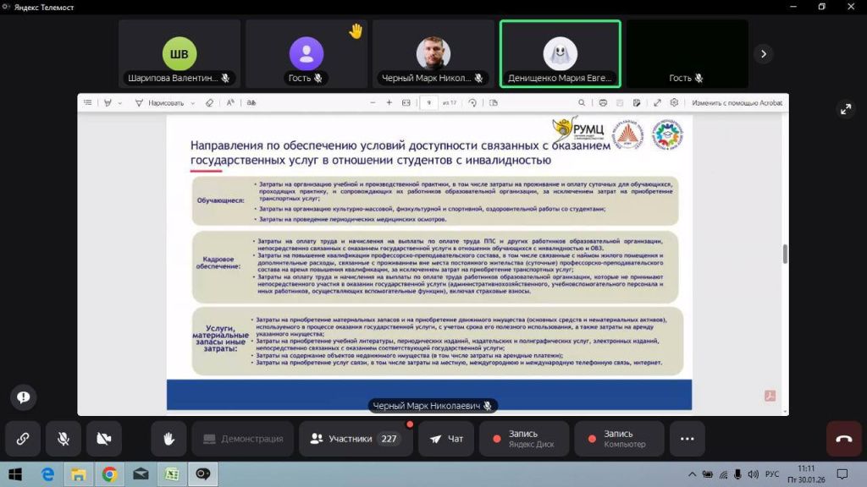Click the PDF print icon

tap(603, 103)
